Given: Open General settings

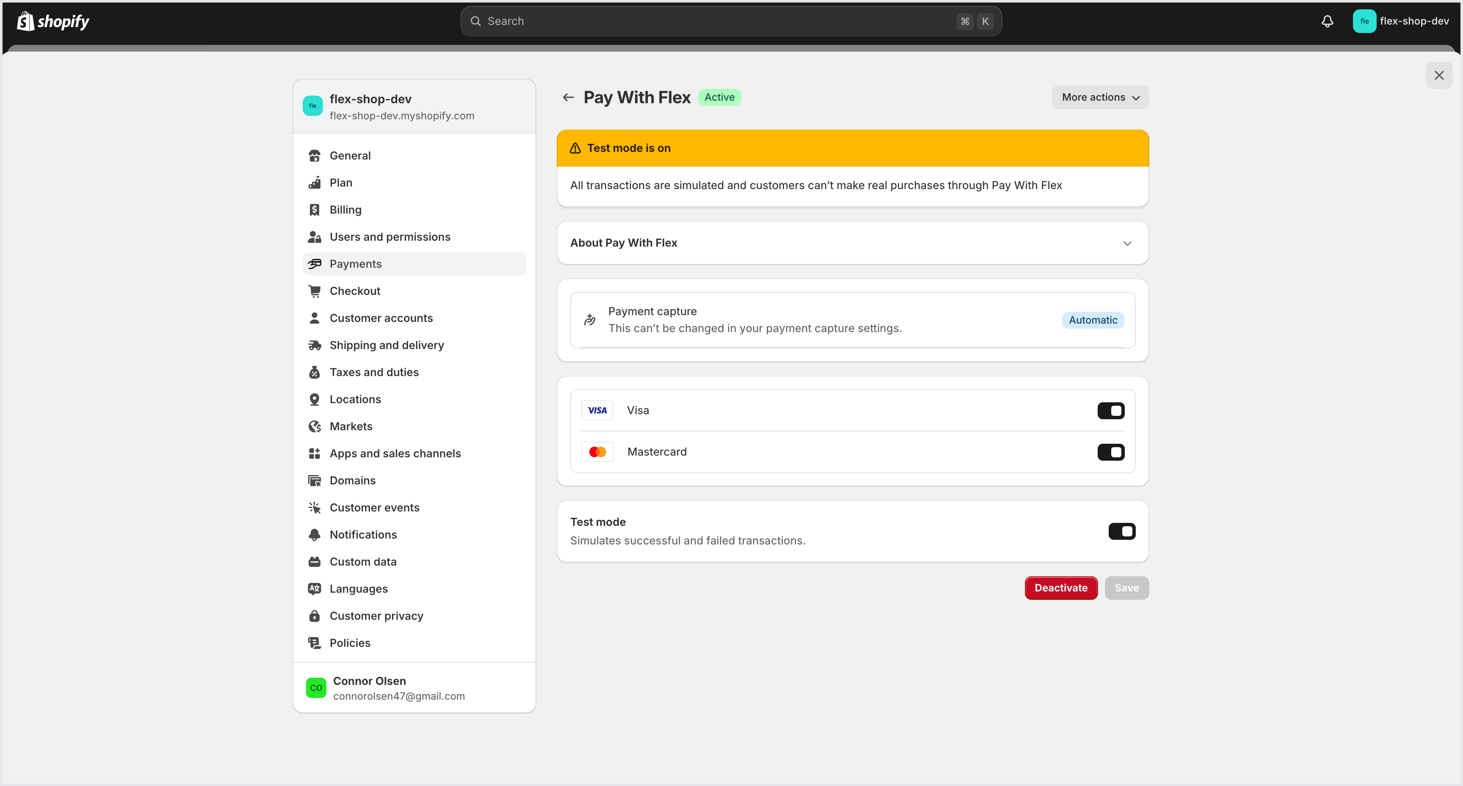Looking at the screenshot, I should [x=414, y=156].
